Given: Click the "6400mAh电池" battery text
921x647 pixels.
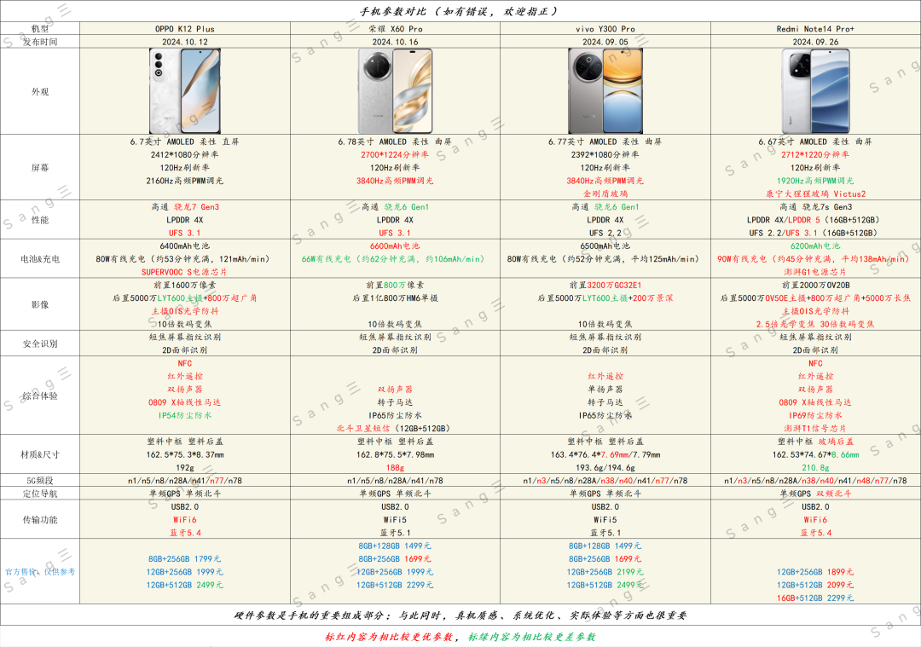Looking at the screenshot, I should coord(185,246).
